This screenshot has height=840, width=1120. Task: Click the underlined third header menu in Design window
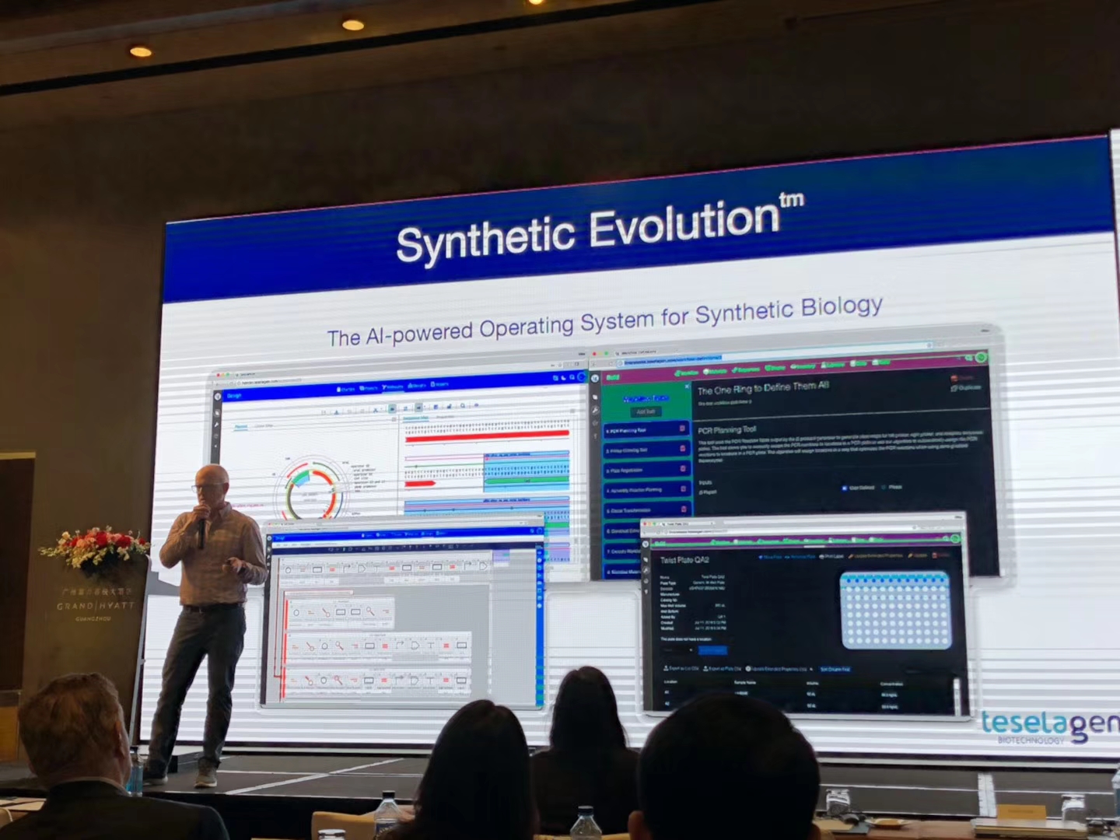[x=394, y=387]
